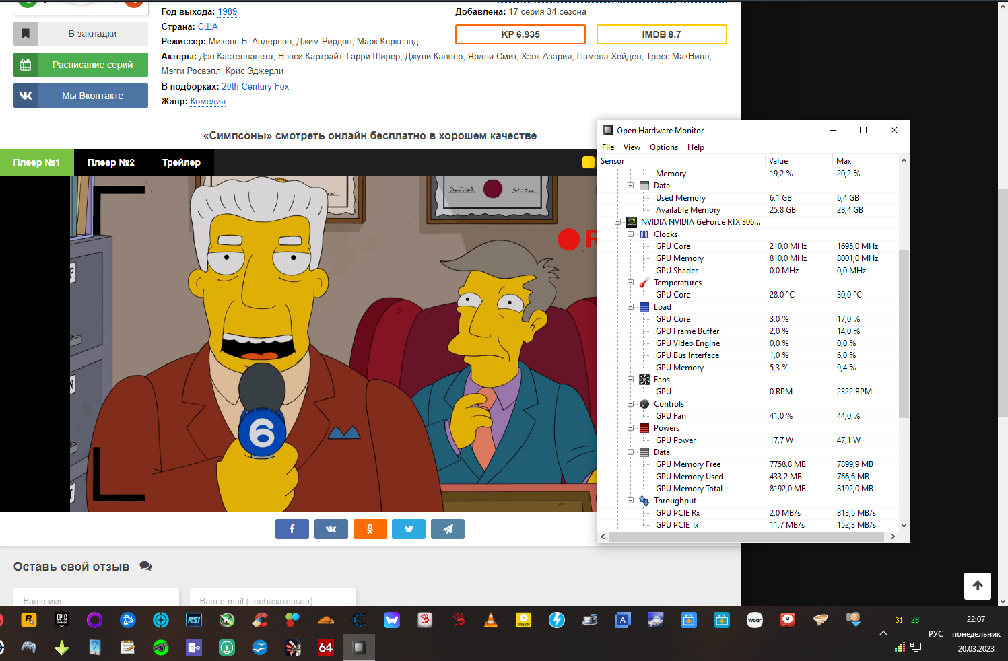Image resolution: width=1008 pixels, height=661 pixels.
Task: Collapse the Data group under GPU Power
Action: (x=631, y=452)
